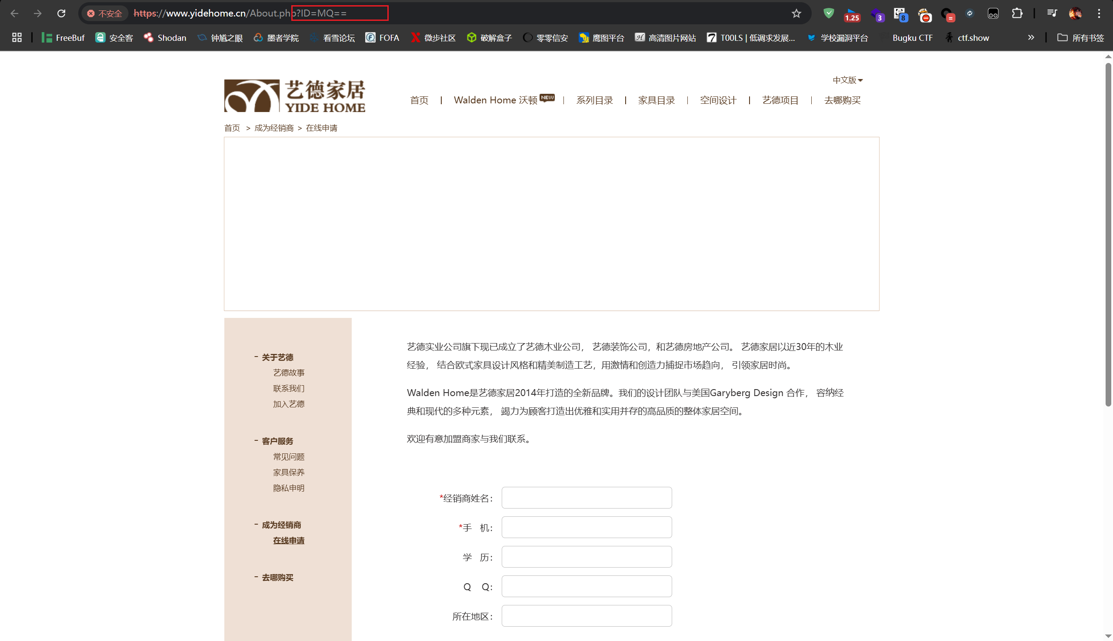Open the media control music icon
Screen dimensions: 1113x641
[1052, 13]
